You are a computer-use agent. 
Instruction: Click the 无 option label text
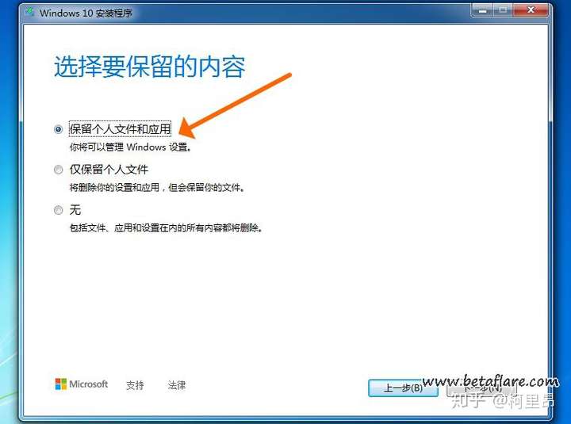click(x=75, y=210)
